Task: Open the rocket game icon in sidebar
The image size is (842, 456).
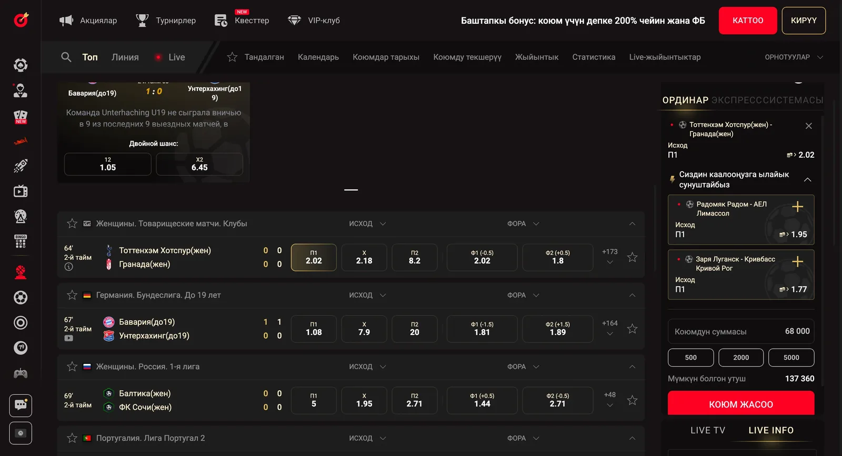Action: (21, 166)
